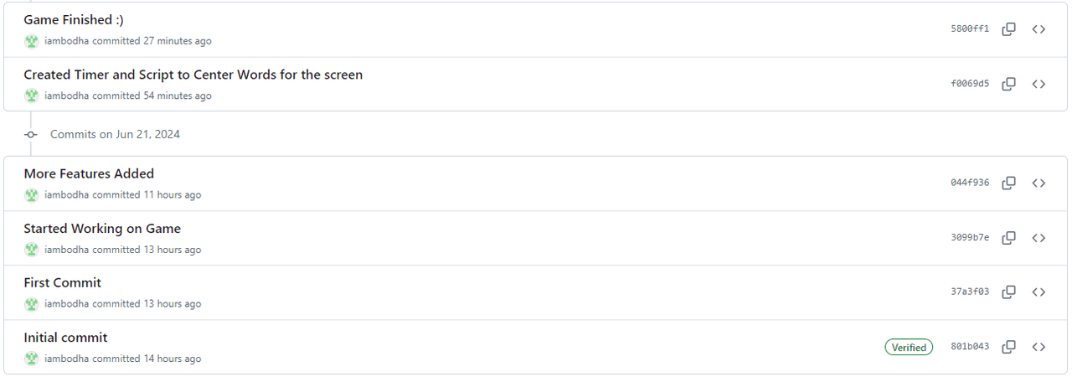Browse repository at Game Finished commit
Viewport: 1072px width, 377px height.
coord(1038,29)
